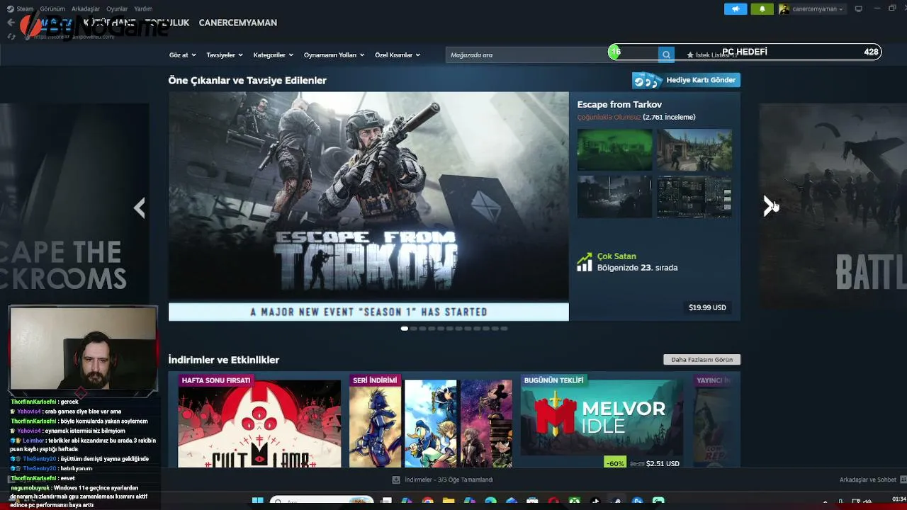Switch to the TOPLULUK tab
Viewport: 907px width, 510px height.
167,23
